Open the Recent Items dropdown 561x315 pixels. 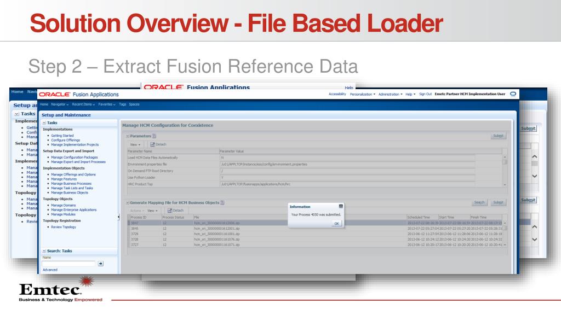coord(83,104)
